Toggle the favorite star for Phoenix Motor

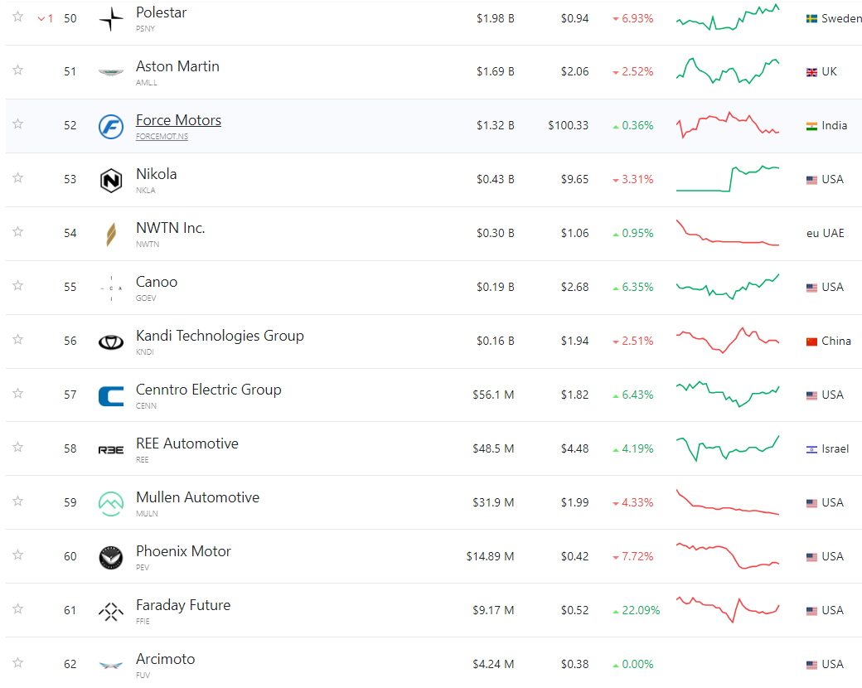pos(18,555)
